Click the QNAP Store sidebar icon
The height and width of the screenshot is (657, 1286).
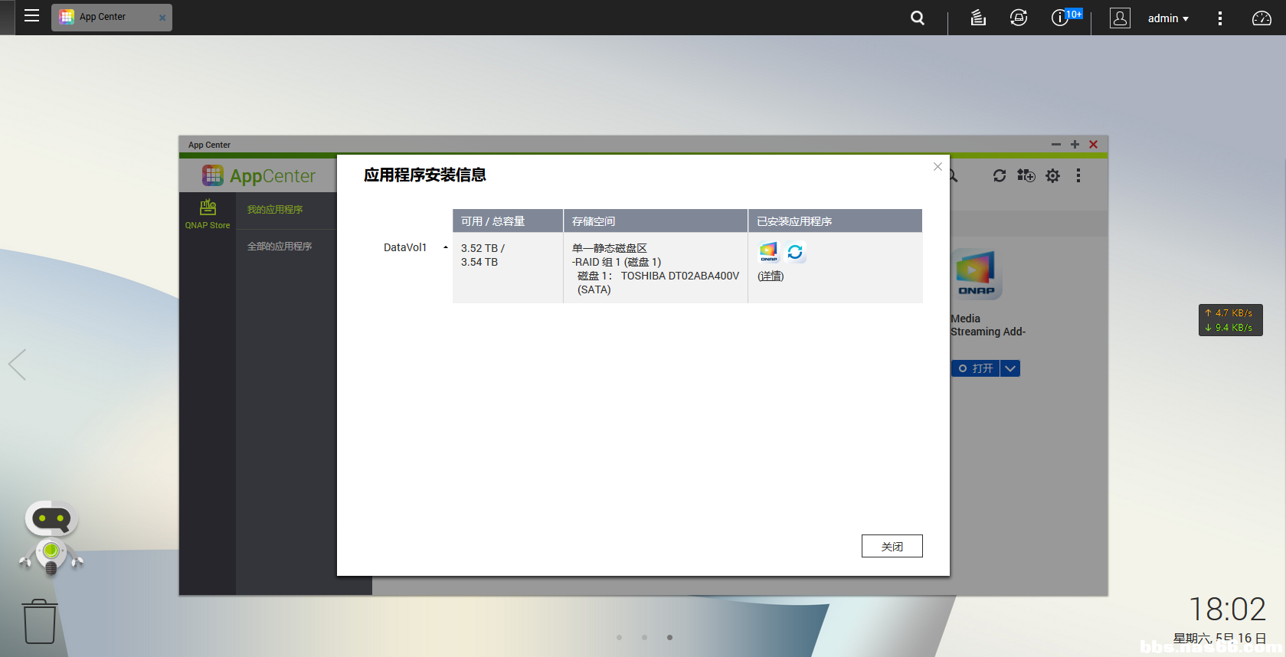click(x=208, y=214)
